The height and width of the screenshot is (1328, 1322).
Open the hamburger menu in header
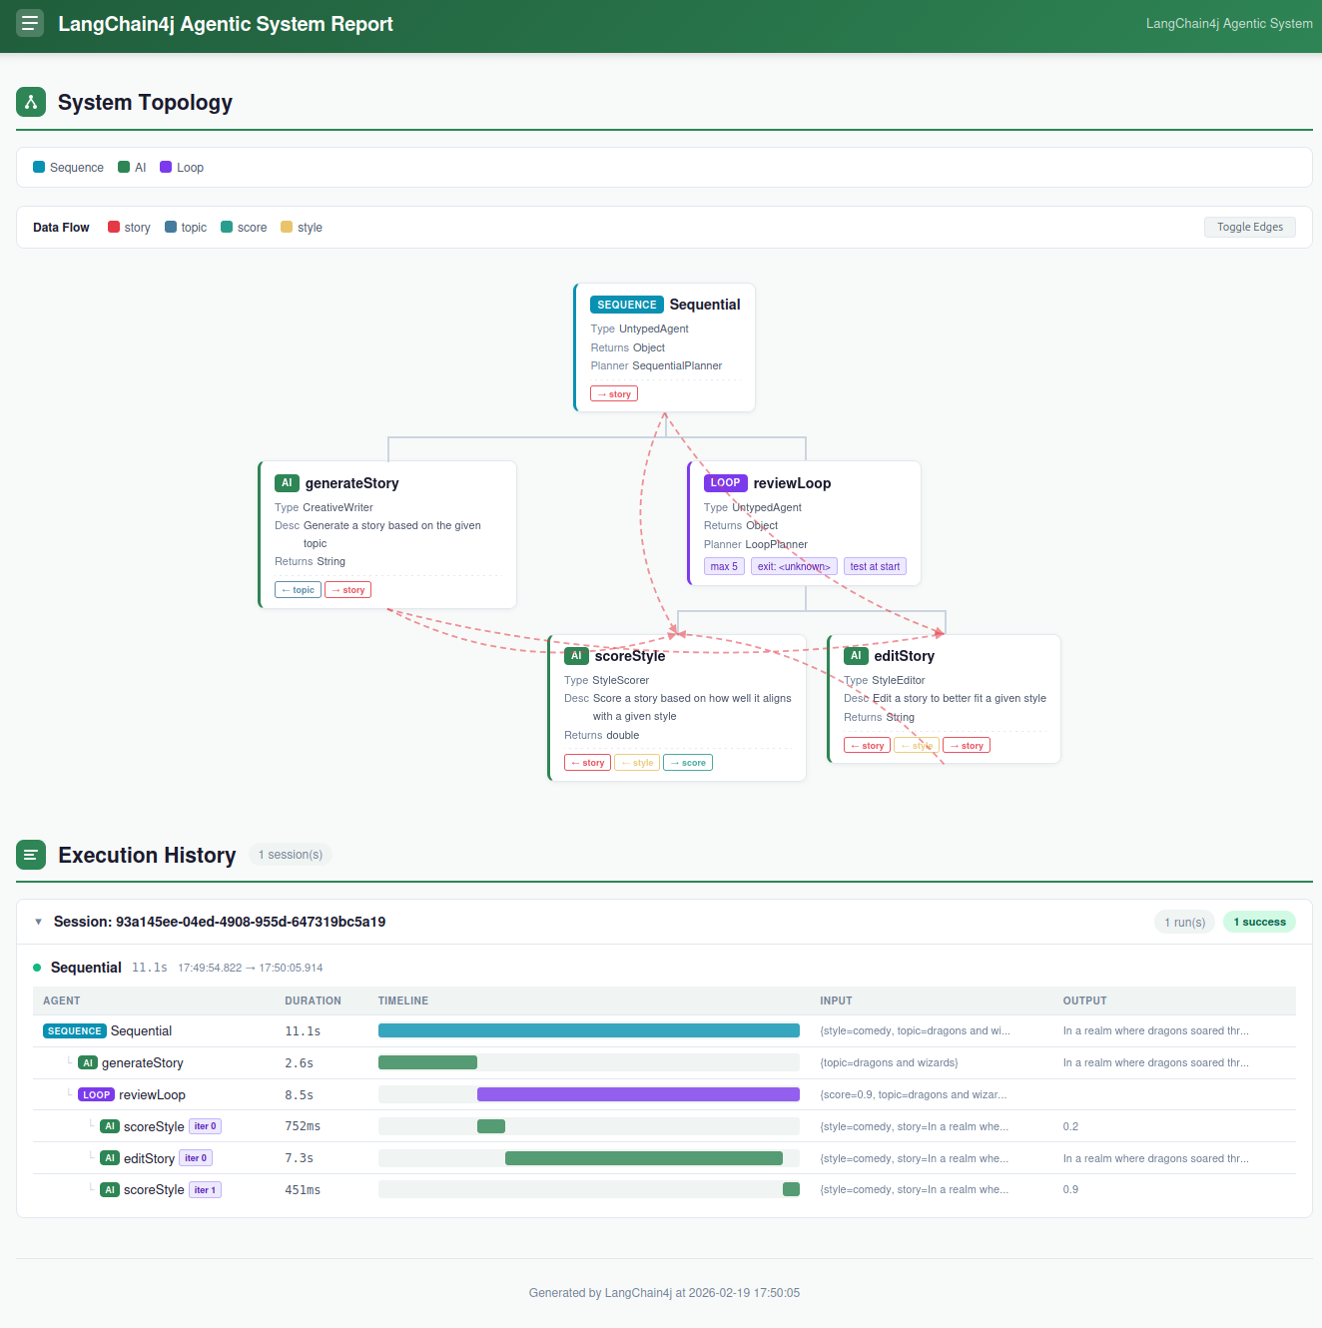click(30, 23)
